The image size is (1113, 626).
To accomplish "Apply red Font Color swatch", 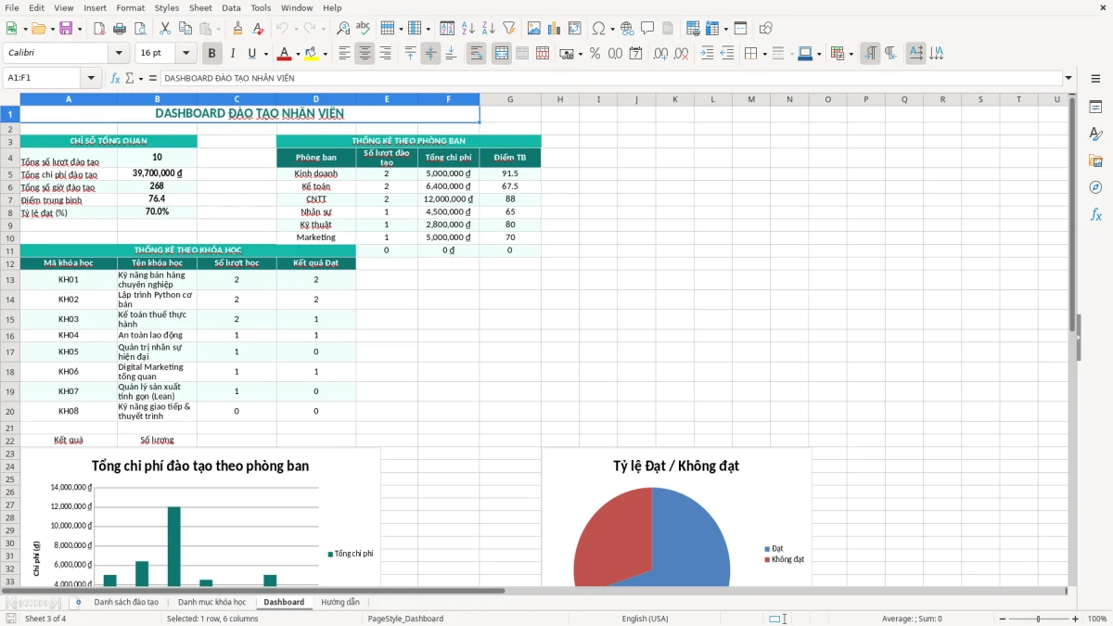I will click(284, 54).
